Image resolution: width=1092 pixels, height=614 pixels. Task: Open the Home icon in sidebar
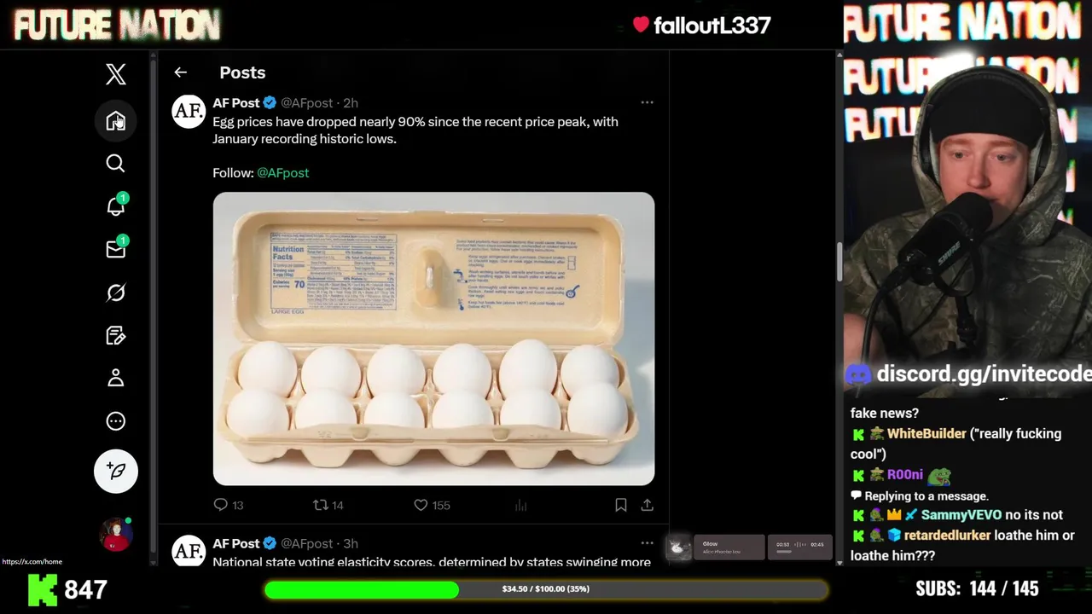coord(116,120)
